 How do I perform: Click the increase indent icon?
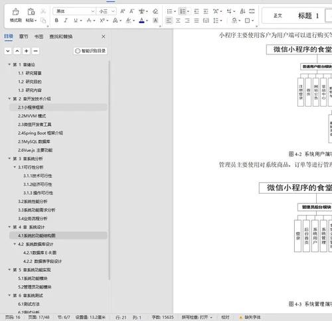206,11
